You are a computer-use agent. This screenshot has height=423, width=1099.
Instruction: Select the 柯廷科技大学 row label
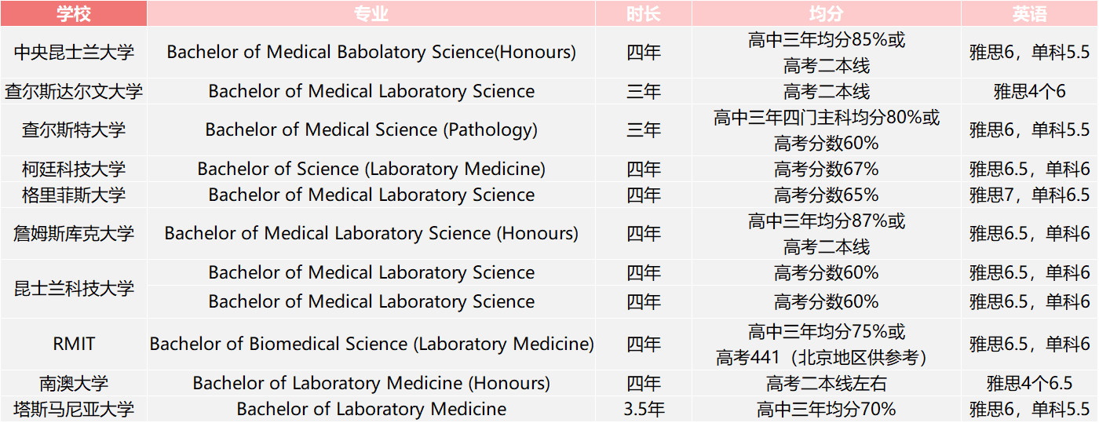74,169
